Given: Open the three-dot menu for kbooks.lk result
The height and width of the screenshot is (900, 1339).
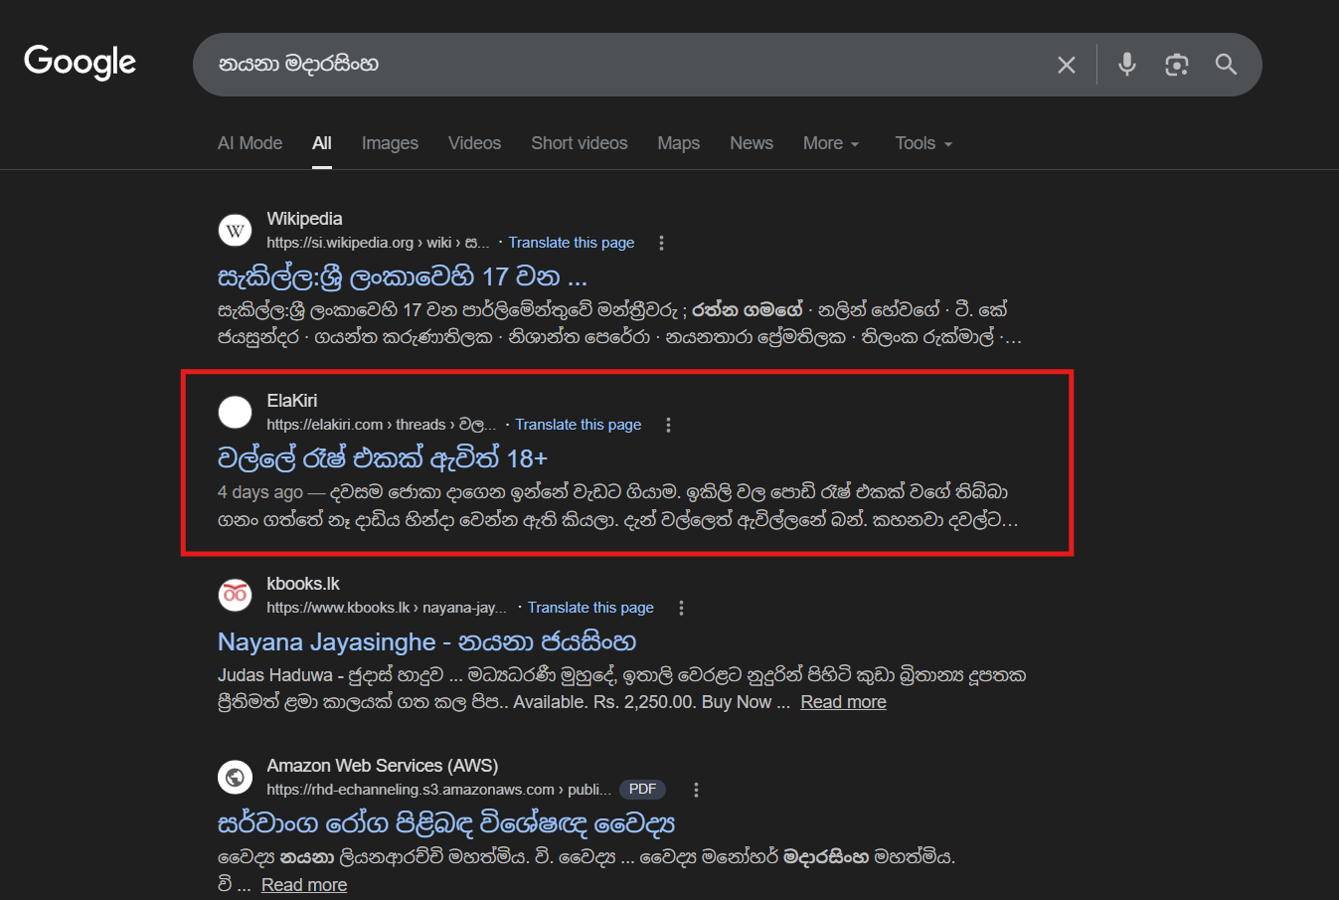Looking at the screenshot, I should [x=681, y=608].
